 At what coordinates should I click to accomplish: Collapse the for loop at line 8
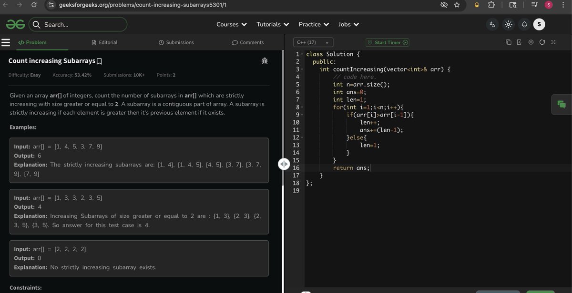(302, 107)
